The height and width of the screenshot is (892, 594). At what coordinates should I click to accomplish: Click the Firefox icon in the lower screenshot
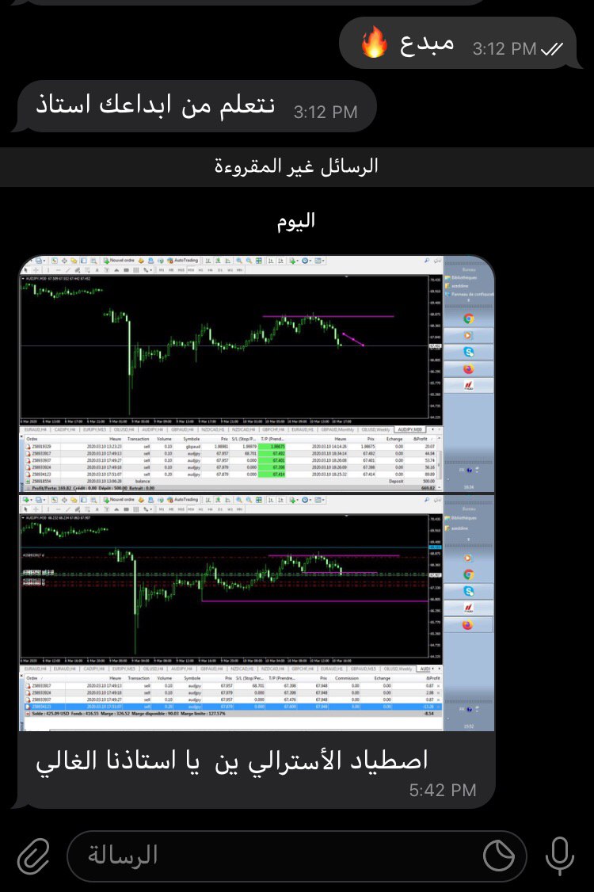[x=468, y=624]
